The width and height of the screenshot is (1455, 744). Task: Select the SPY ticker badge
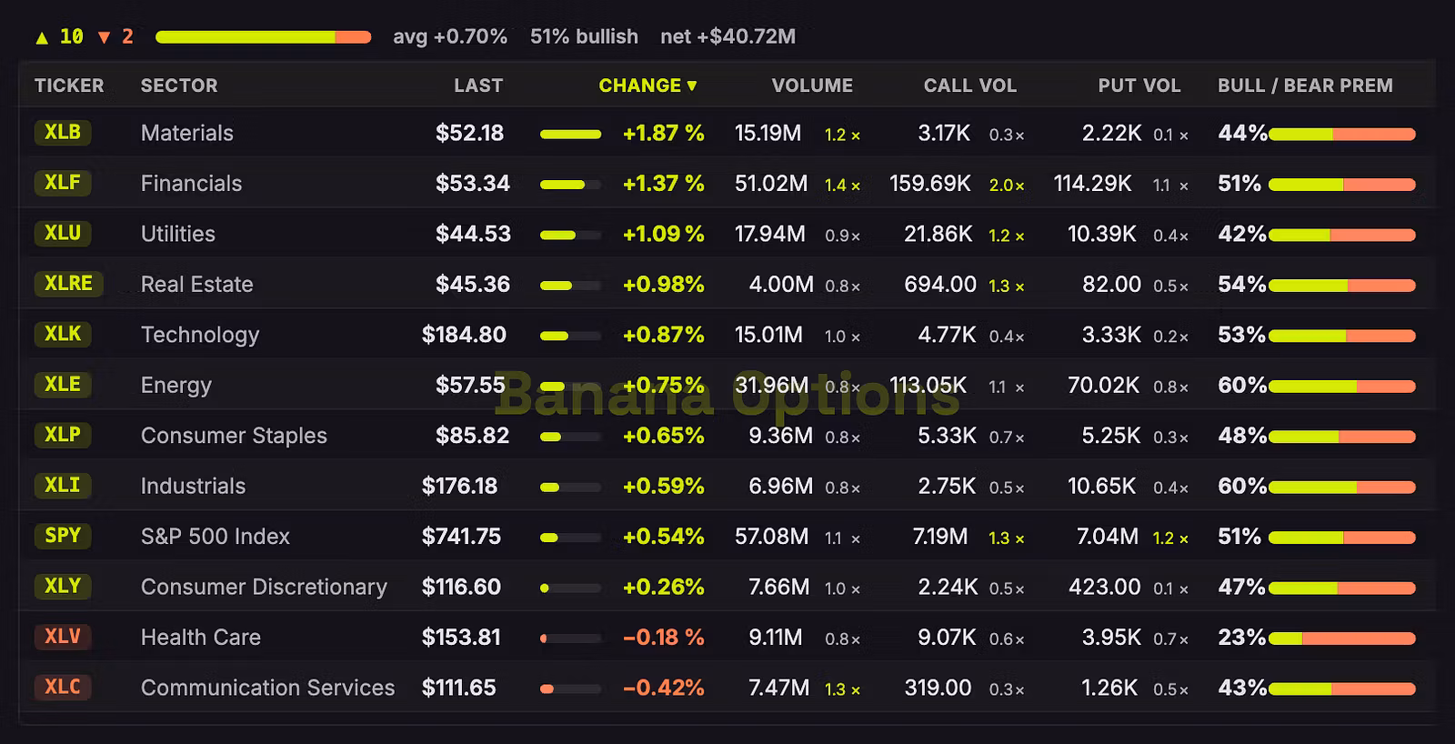[63, 535]
